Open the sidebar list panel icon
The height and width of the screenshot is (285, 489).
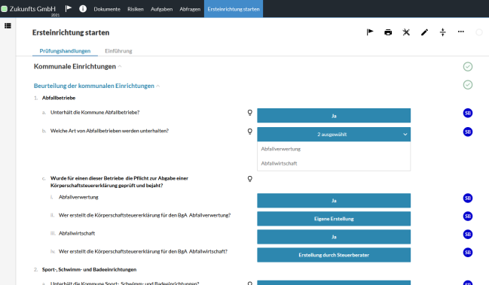click(x=8, y=26)
